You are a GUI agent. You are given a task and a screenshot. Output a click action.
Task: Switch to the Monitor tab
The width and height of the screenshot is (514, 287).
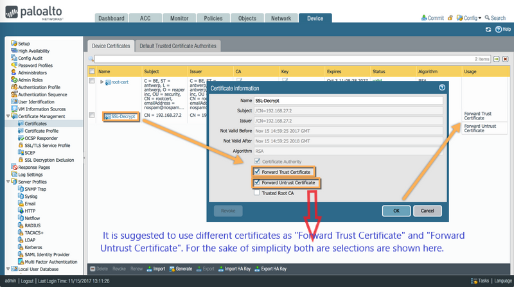(179, 19)
